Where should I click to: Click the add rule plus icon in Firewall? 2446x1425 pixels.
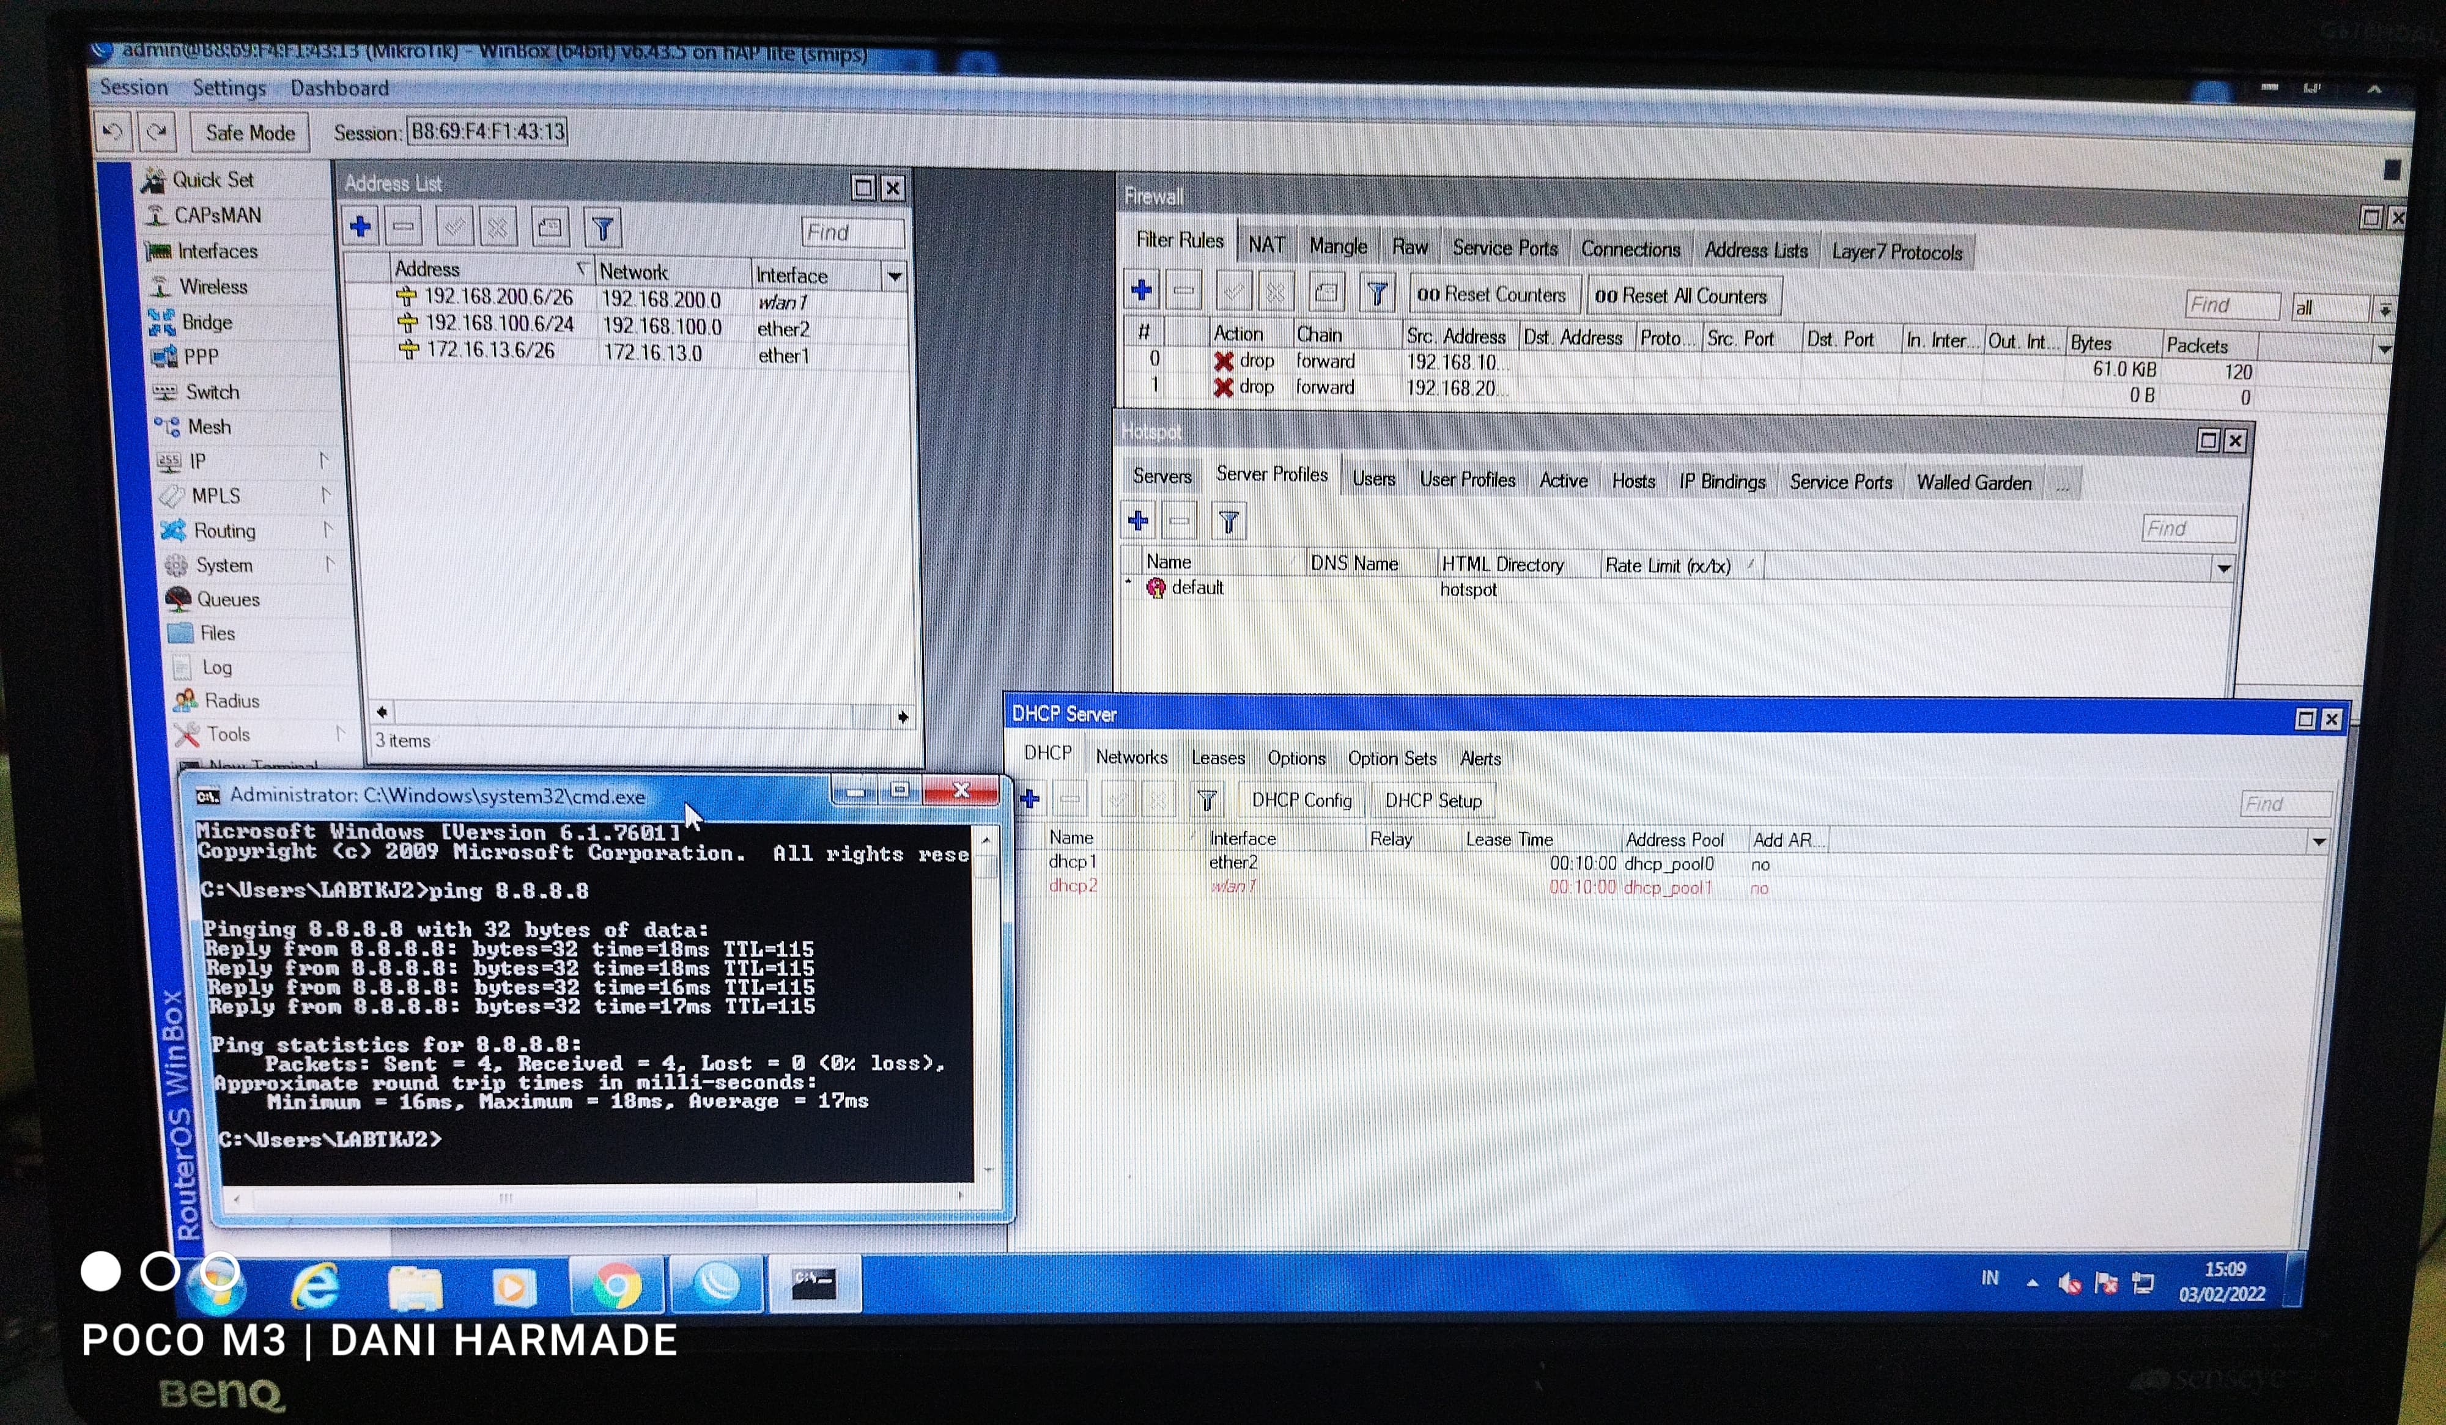click(x=1142, y=290)
